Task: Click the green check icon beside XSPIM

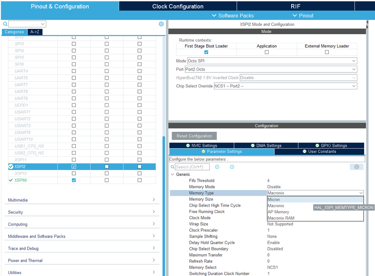Action: click(11, 180)
